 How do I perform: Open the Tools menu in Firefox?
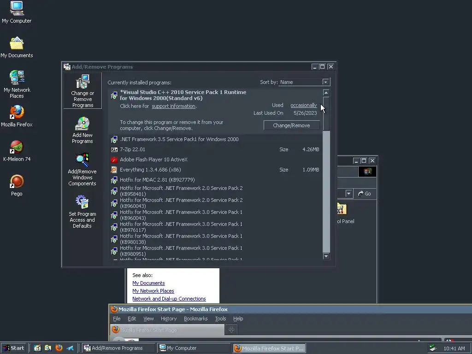[220, 319]
